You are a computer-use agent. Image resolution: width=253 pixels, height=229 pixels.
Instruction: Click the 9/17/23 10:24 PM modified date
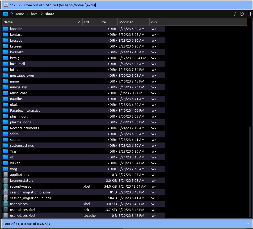132,58
